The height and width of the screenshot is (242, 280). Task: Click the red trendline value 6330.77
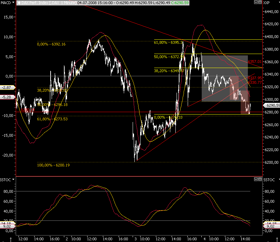click(x=255, y=82)
